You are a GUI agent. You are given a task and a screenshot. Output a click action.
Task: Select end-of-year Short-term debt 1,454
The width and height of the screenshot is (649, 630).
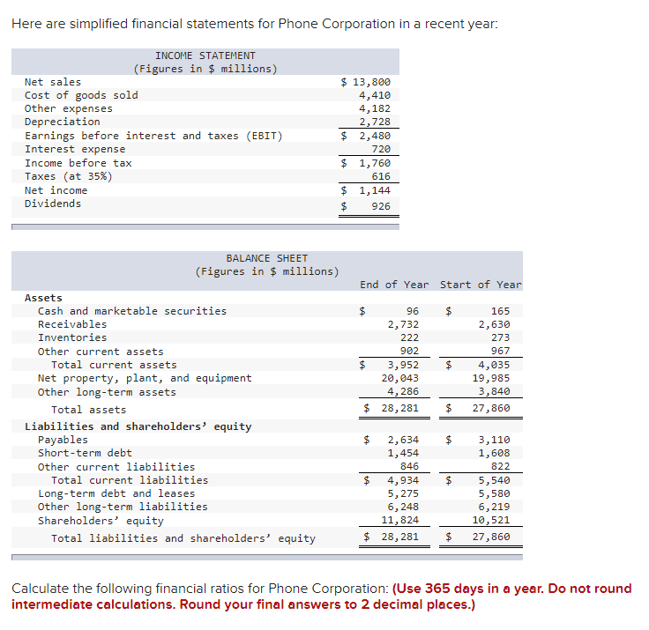(403, 453)
